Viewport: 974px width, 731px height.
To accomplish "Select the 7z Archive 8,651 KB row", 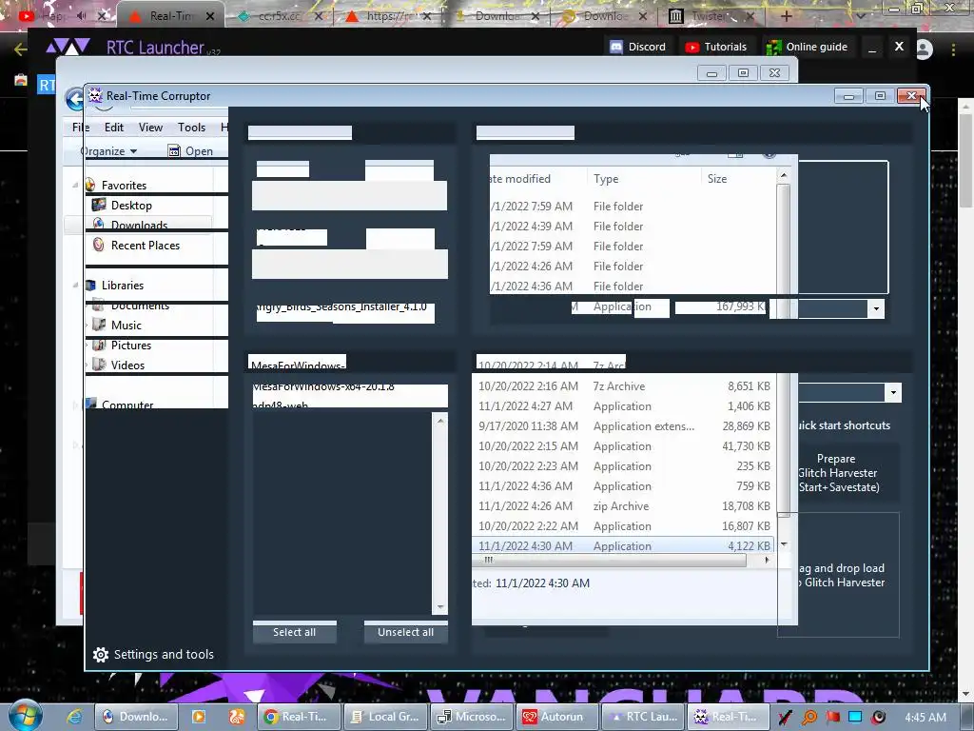I will [623, 386].
